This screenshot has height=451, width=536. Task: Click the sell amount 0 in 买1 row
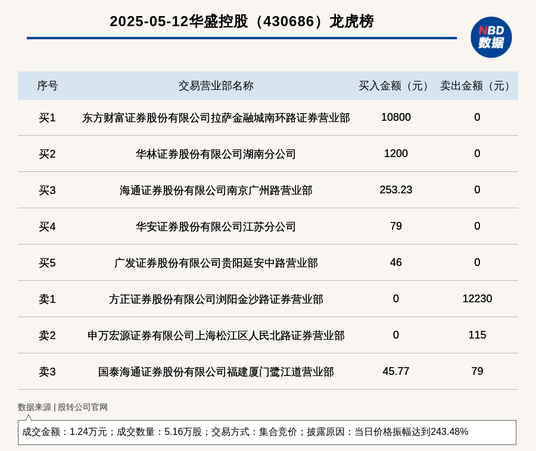(x=477, y=117)
